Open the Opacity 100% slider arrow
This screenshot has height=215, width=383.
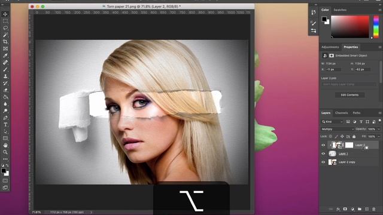tap(379, 129)
